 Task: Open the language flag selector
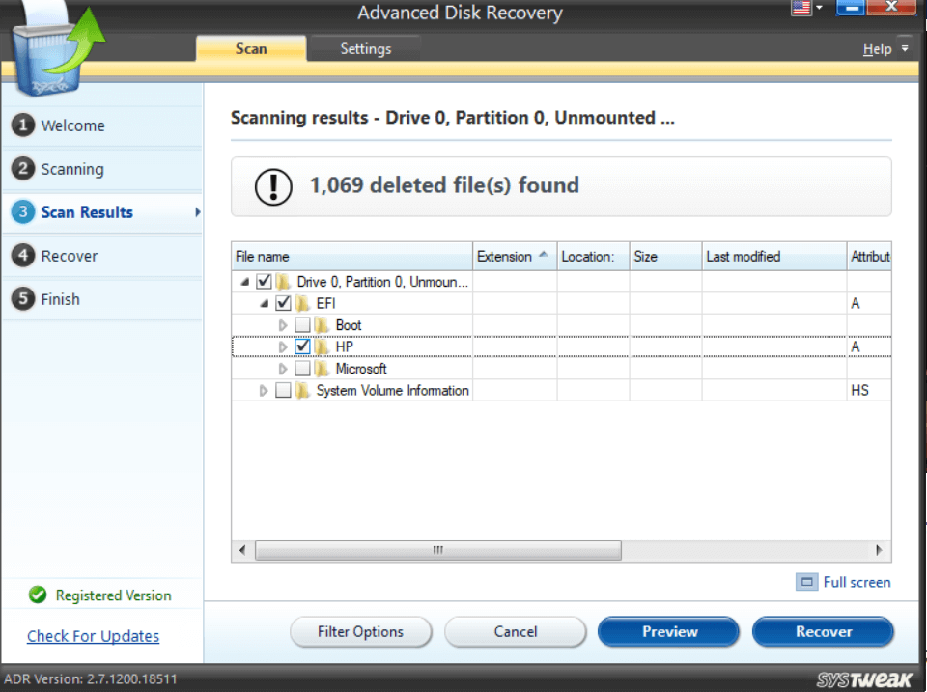pyautogui.click(x=801, y=9)
